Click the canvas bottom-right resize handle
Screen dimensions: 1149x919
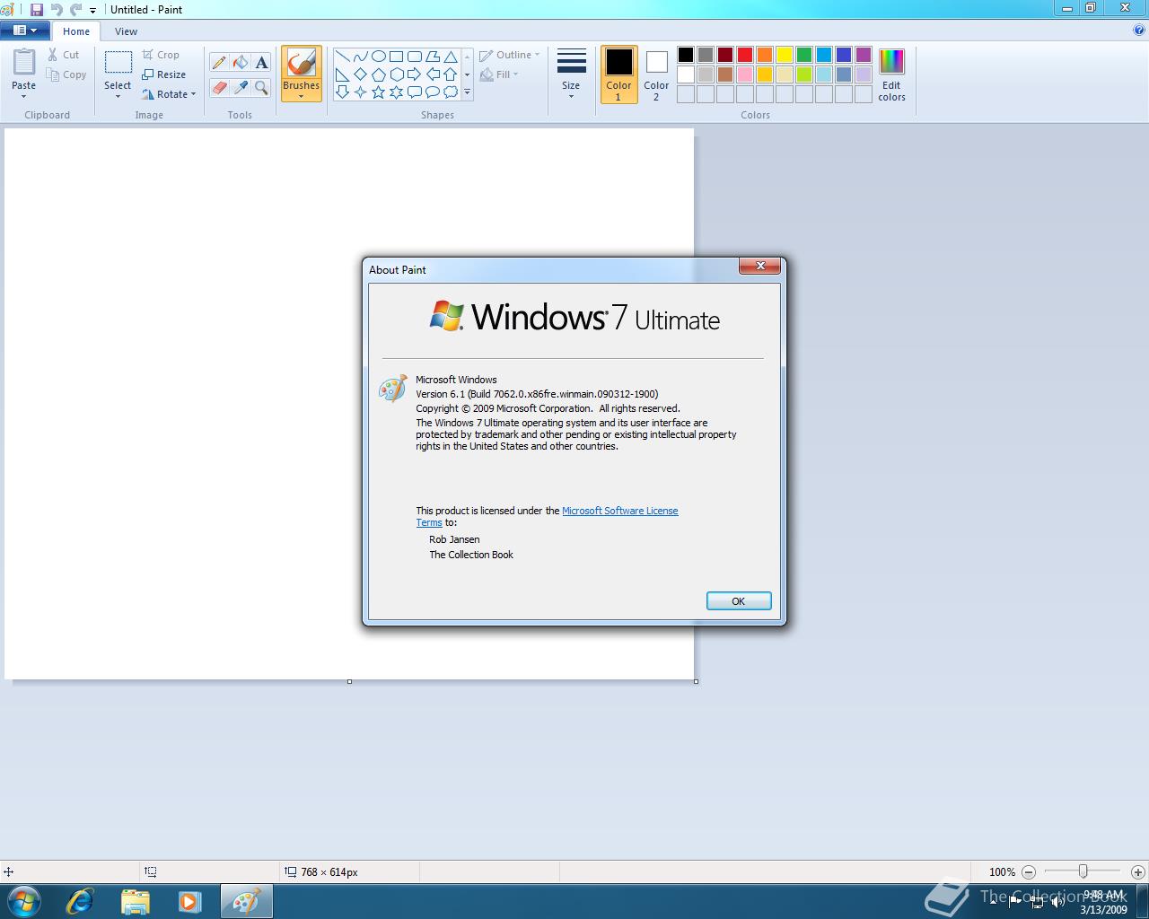coord(696,681)
